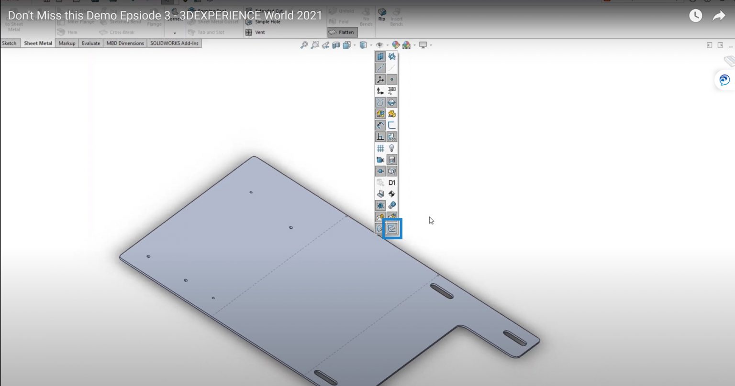Open the View Settings dropdown arrow
The height and width of the screenshot is (386, 735).
click(431, 45)
